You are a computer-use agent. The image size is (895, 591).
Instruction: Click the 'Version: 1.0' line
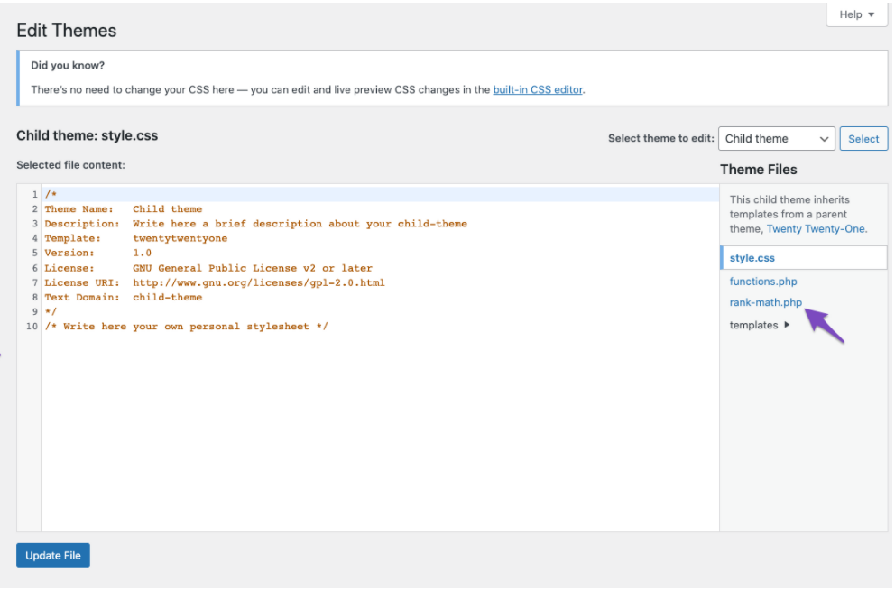[x=98, y=253]
